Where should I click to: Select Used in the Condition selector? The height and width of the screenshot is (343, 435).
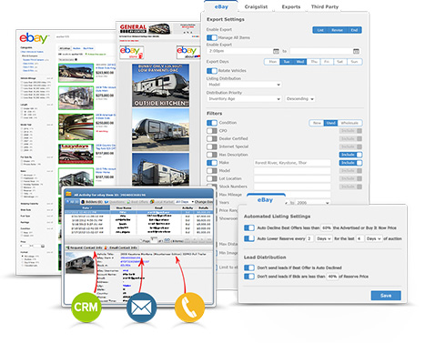[330, 123]
